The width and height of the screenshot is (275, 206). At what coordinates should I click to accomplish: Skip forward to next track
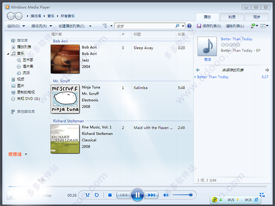pos(151,195)
